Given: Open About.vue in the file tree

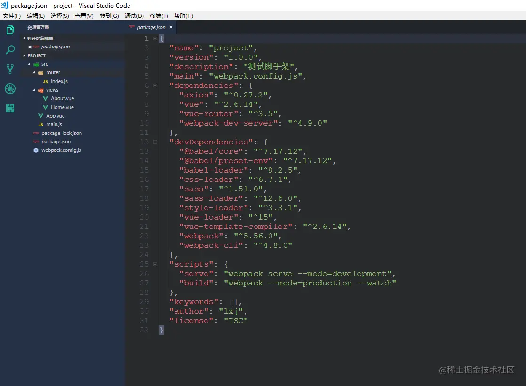Looking at the screenshot, I should pos(63,98).
